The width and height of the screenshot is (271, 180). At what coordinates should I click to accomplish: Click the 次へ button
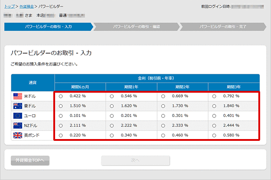[135, 160]
